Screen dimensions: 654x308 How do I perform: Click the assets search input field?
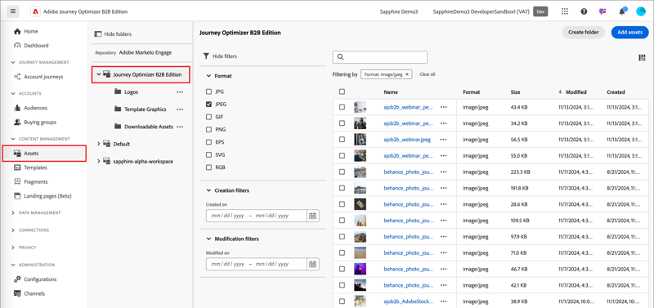point(379,57)
